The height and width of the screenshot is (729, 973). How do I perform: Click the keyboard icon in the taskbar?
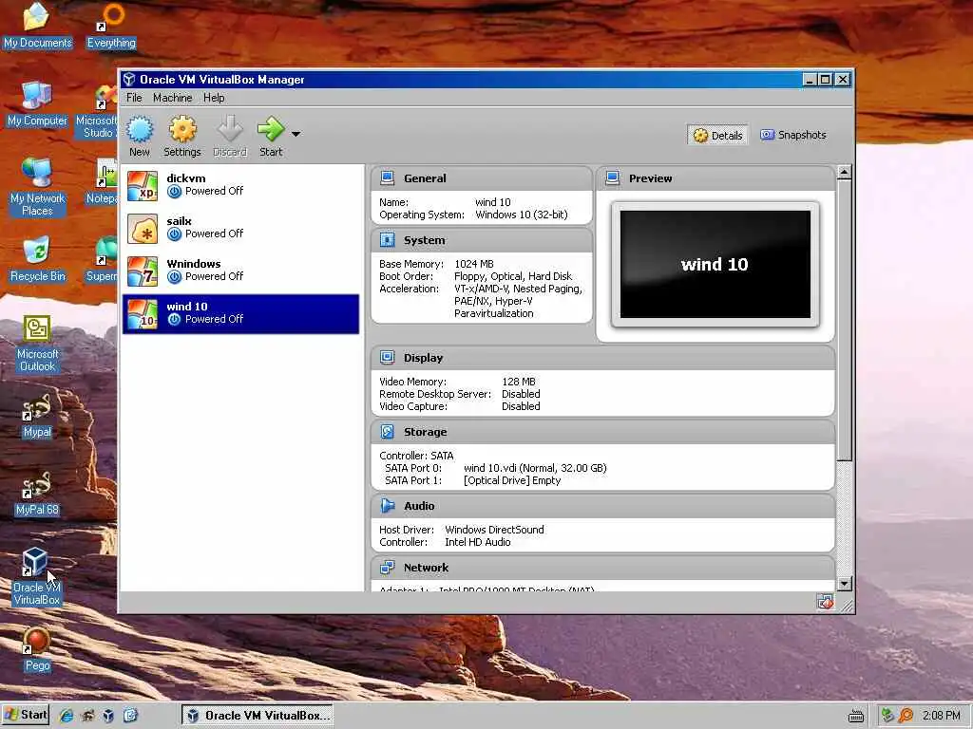[856, 716]
